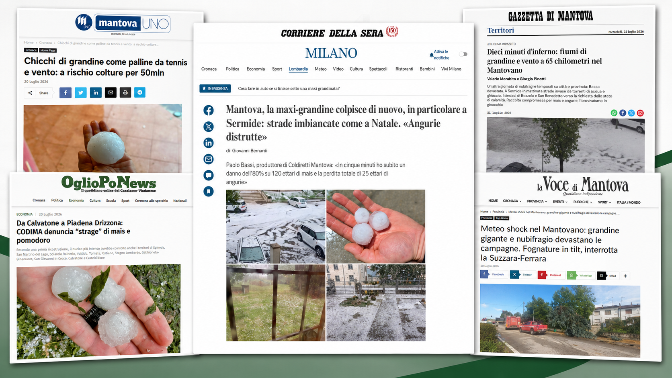Click Email share button on Voce di Mantova

point(607,276)
